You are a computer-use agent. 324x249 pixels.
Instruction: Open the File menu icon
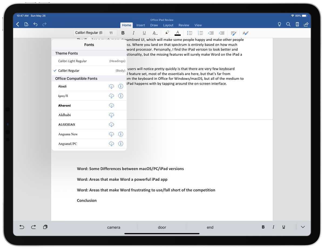tap(26, 24)
